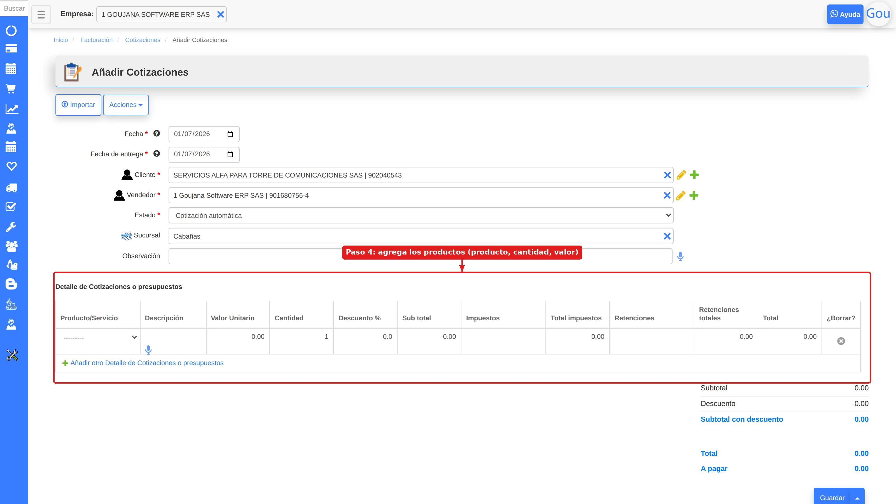Go to Cotizaciones breadcrumb

click(143, 40)
